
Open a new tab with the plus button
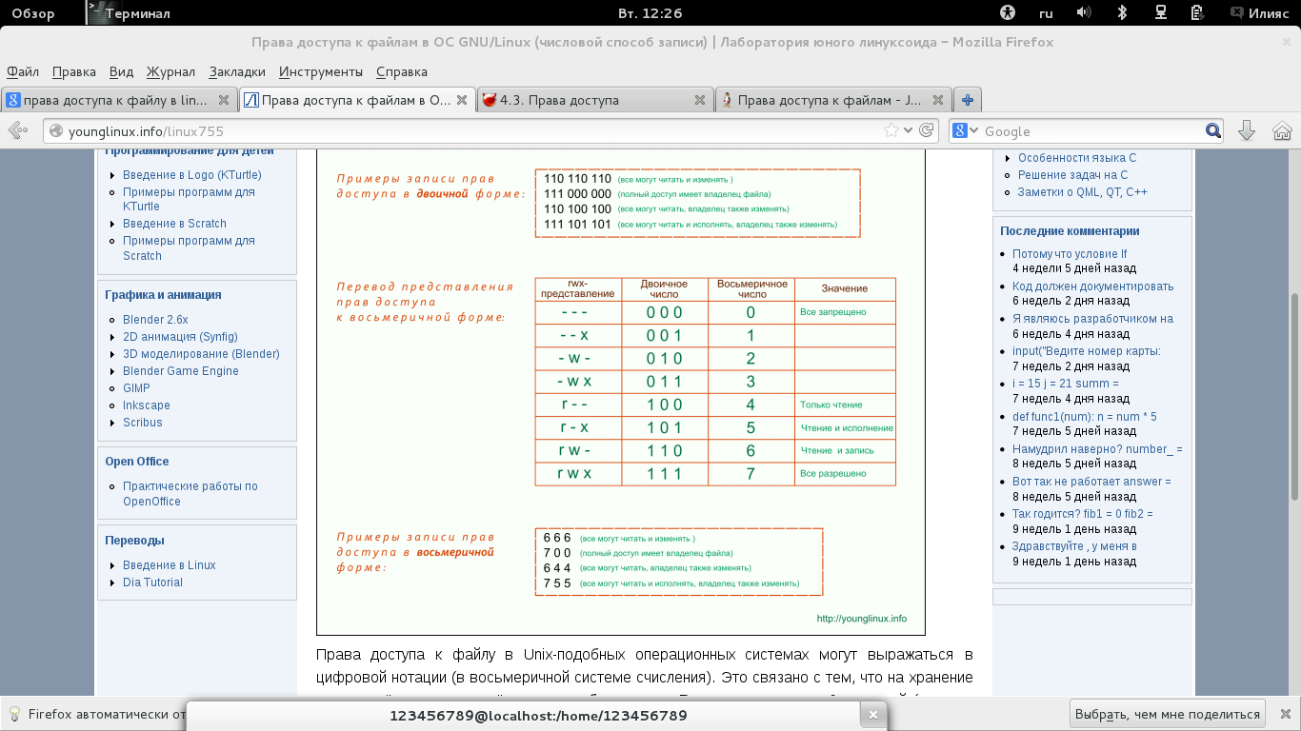[968, 100]
